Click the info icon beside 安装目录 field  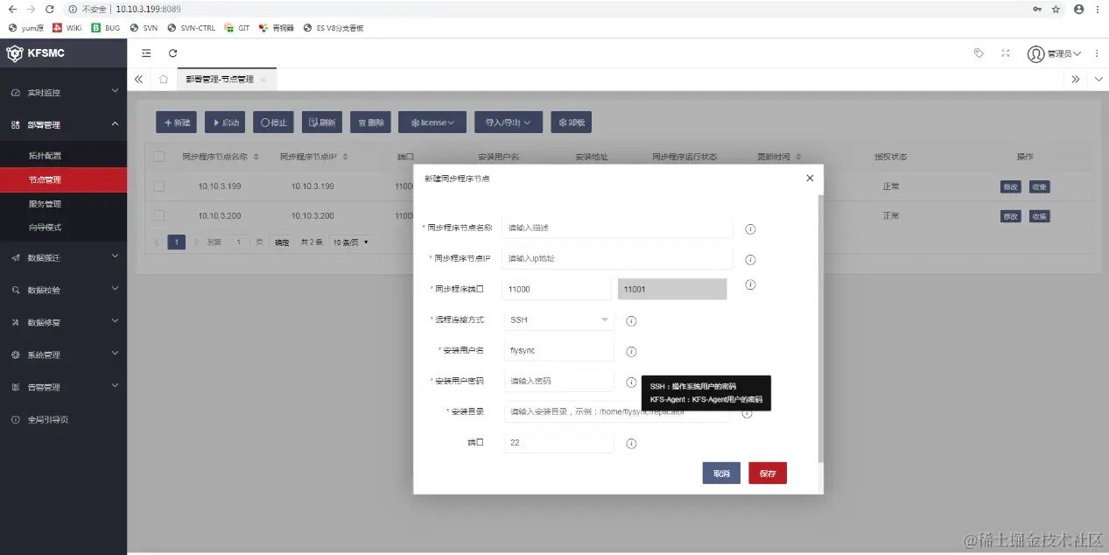click(x=747, y=413)
